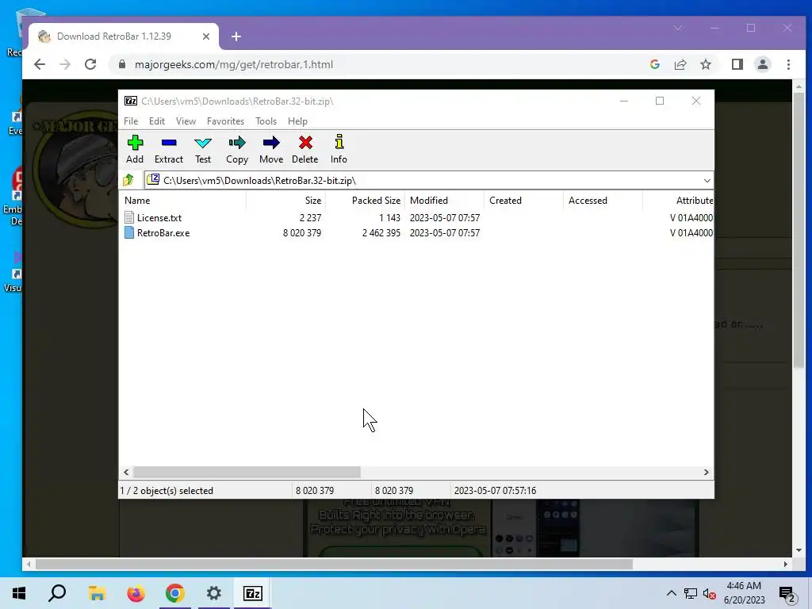This screenshot has width=812, height=609.
Task: Expand the 7-Zip address path dropdown
Action: coord(707,180)
